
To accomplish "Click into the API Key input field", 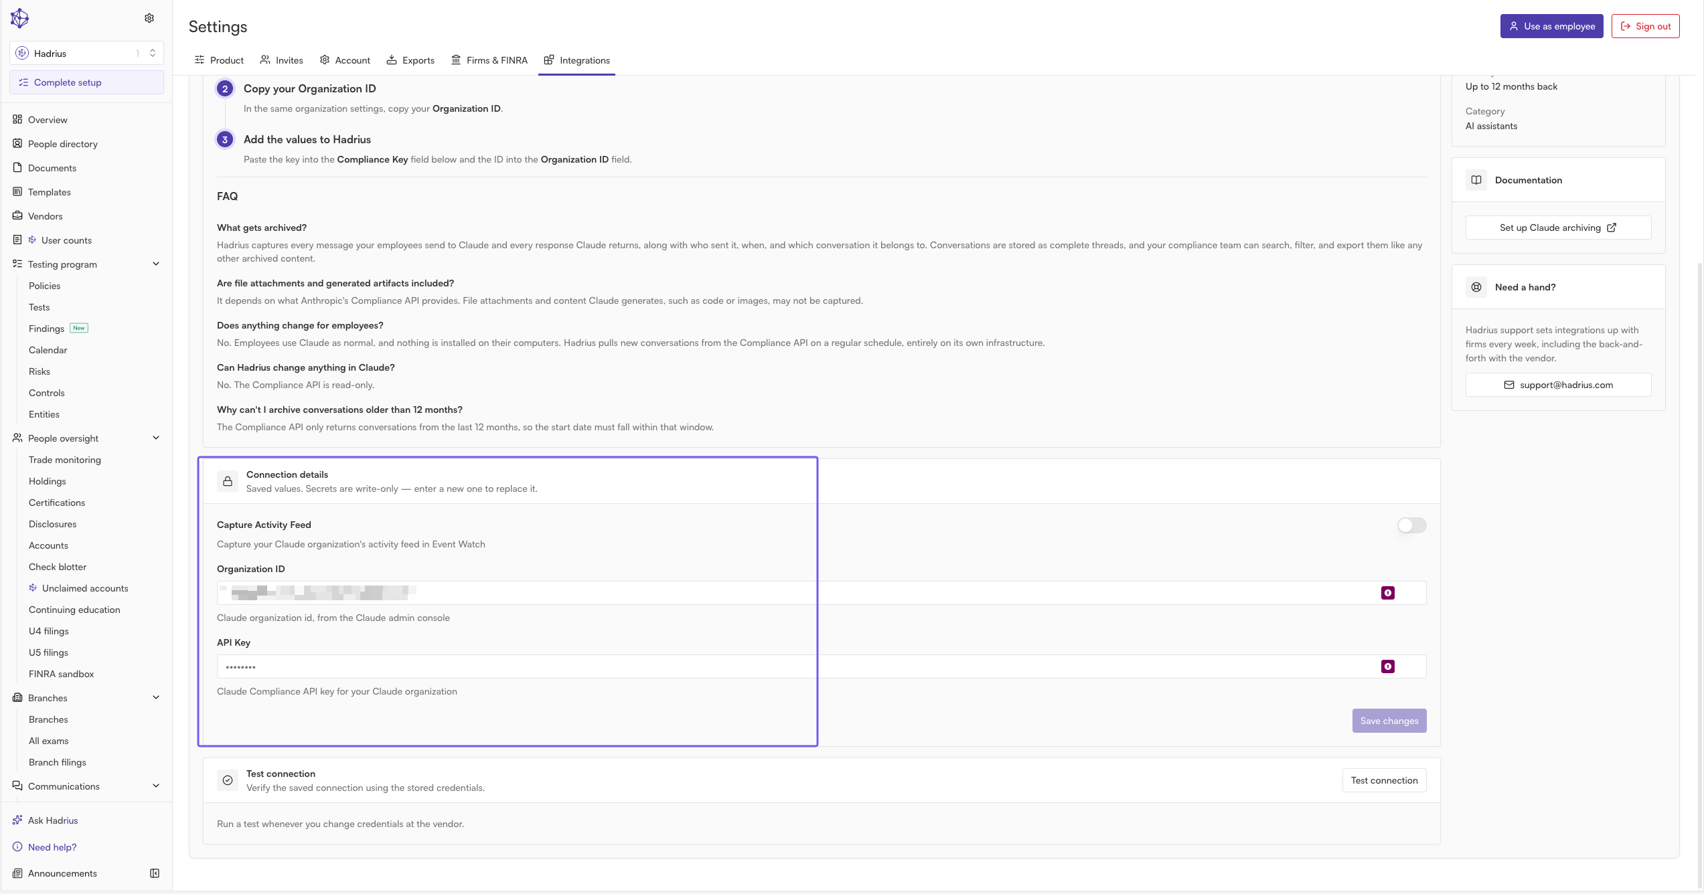I will 822,666.
